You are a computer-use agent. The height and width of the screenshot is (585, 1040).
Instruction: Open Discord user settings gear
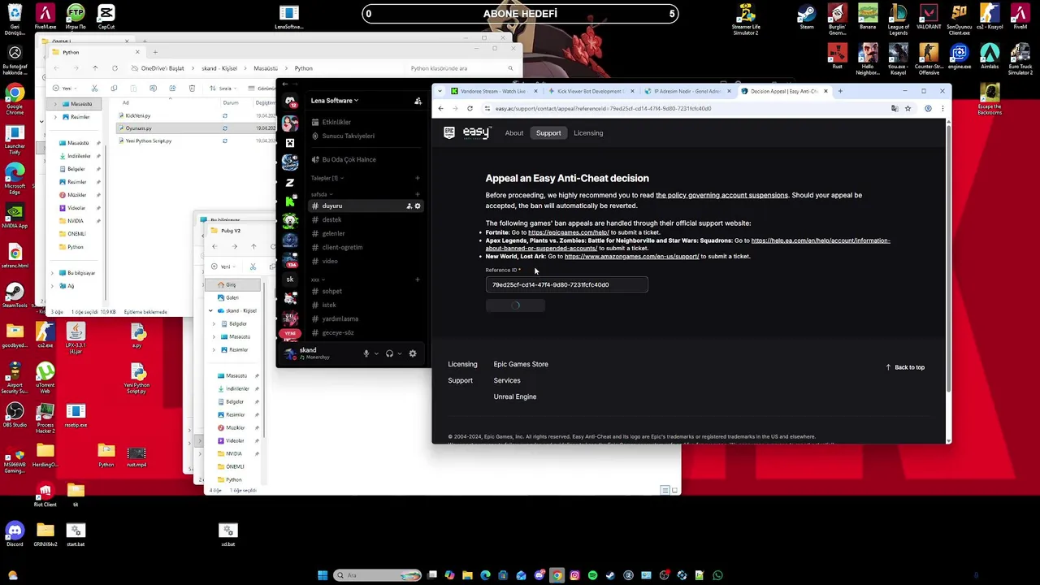point(413,353)
